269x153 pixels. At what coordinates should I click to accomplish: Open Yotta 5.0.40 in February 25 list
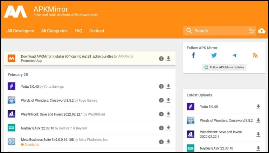pos(30,87)
